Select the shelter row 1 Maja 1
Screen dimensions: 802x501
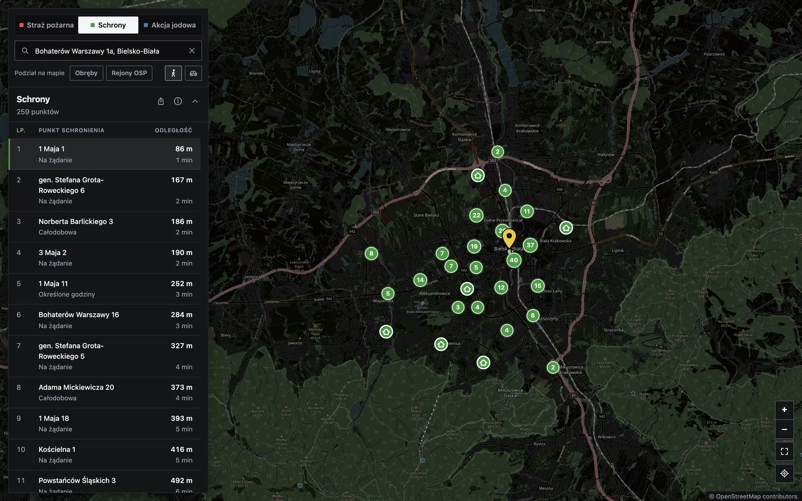pyautogui.click(x=105, y=154)
